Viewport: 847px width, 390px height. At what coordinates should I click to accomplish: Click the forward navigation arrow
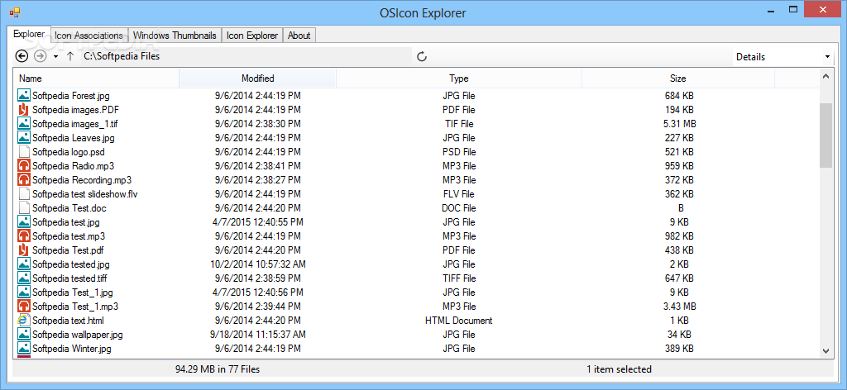click(40, 56)
